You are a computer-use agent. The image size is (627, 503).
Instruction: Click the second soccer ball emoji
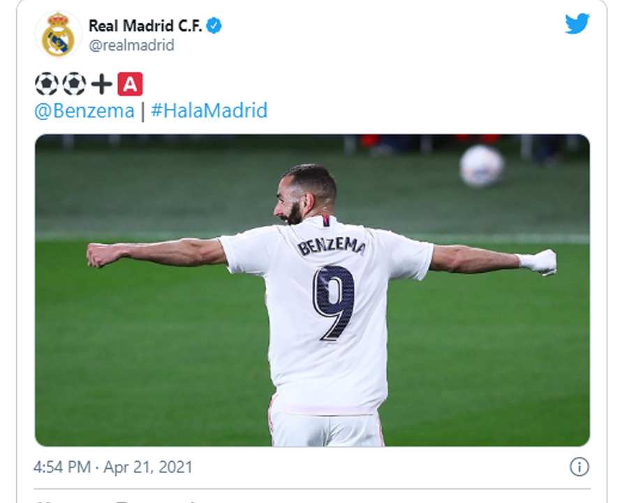(75, 84)
